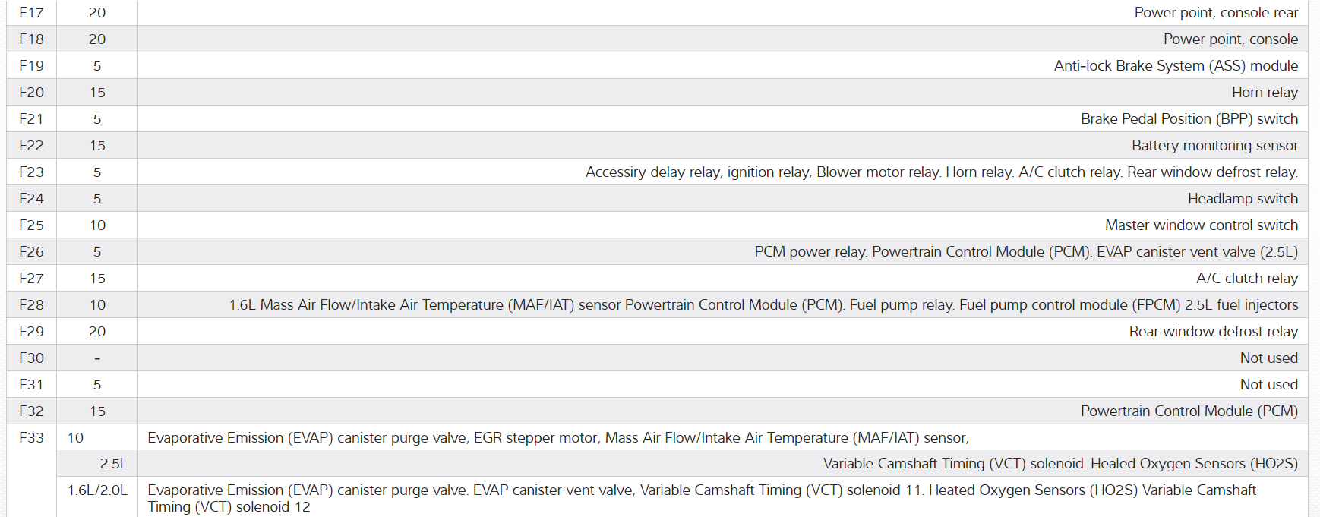Click "Rear window defrost relay" in F29 row
Image resolution: width=1320 pixels, height=517 pixels.
1213,332
